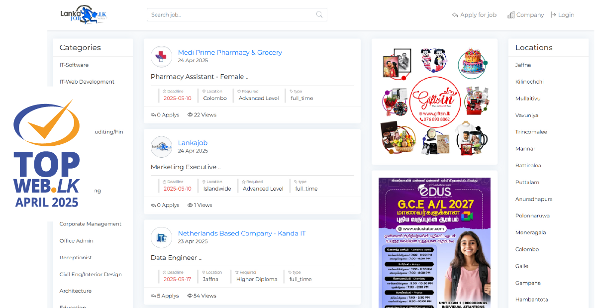Image resolution: width=595 pixels, height=308 pixels.
Task: Select the Office Admin category
Action: [x=76, y=240]
